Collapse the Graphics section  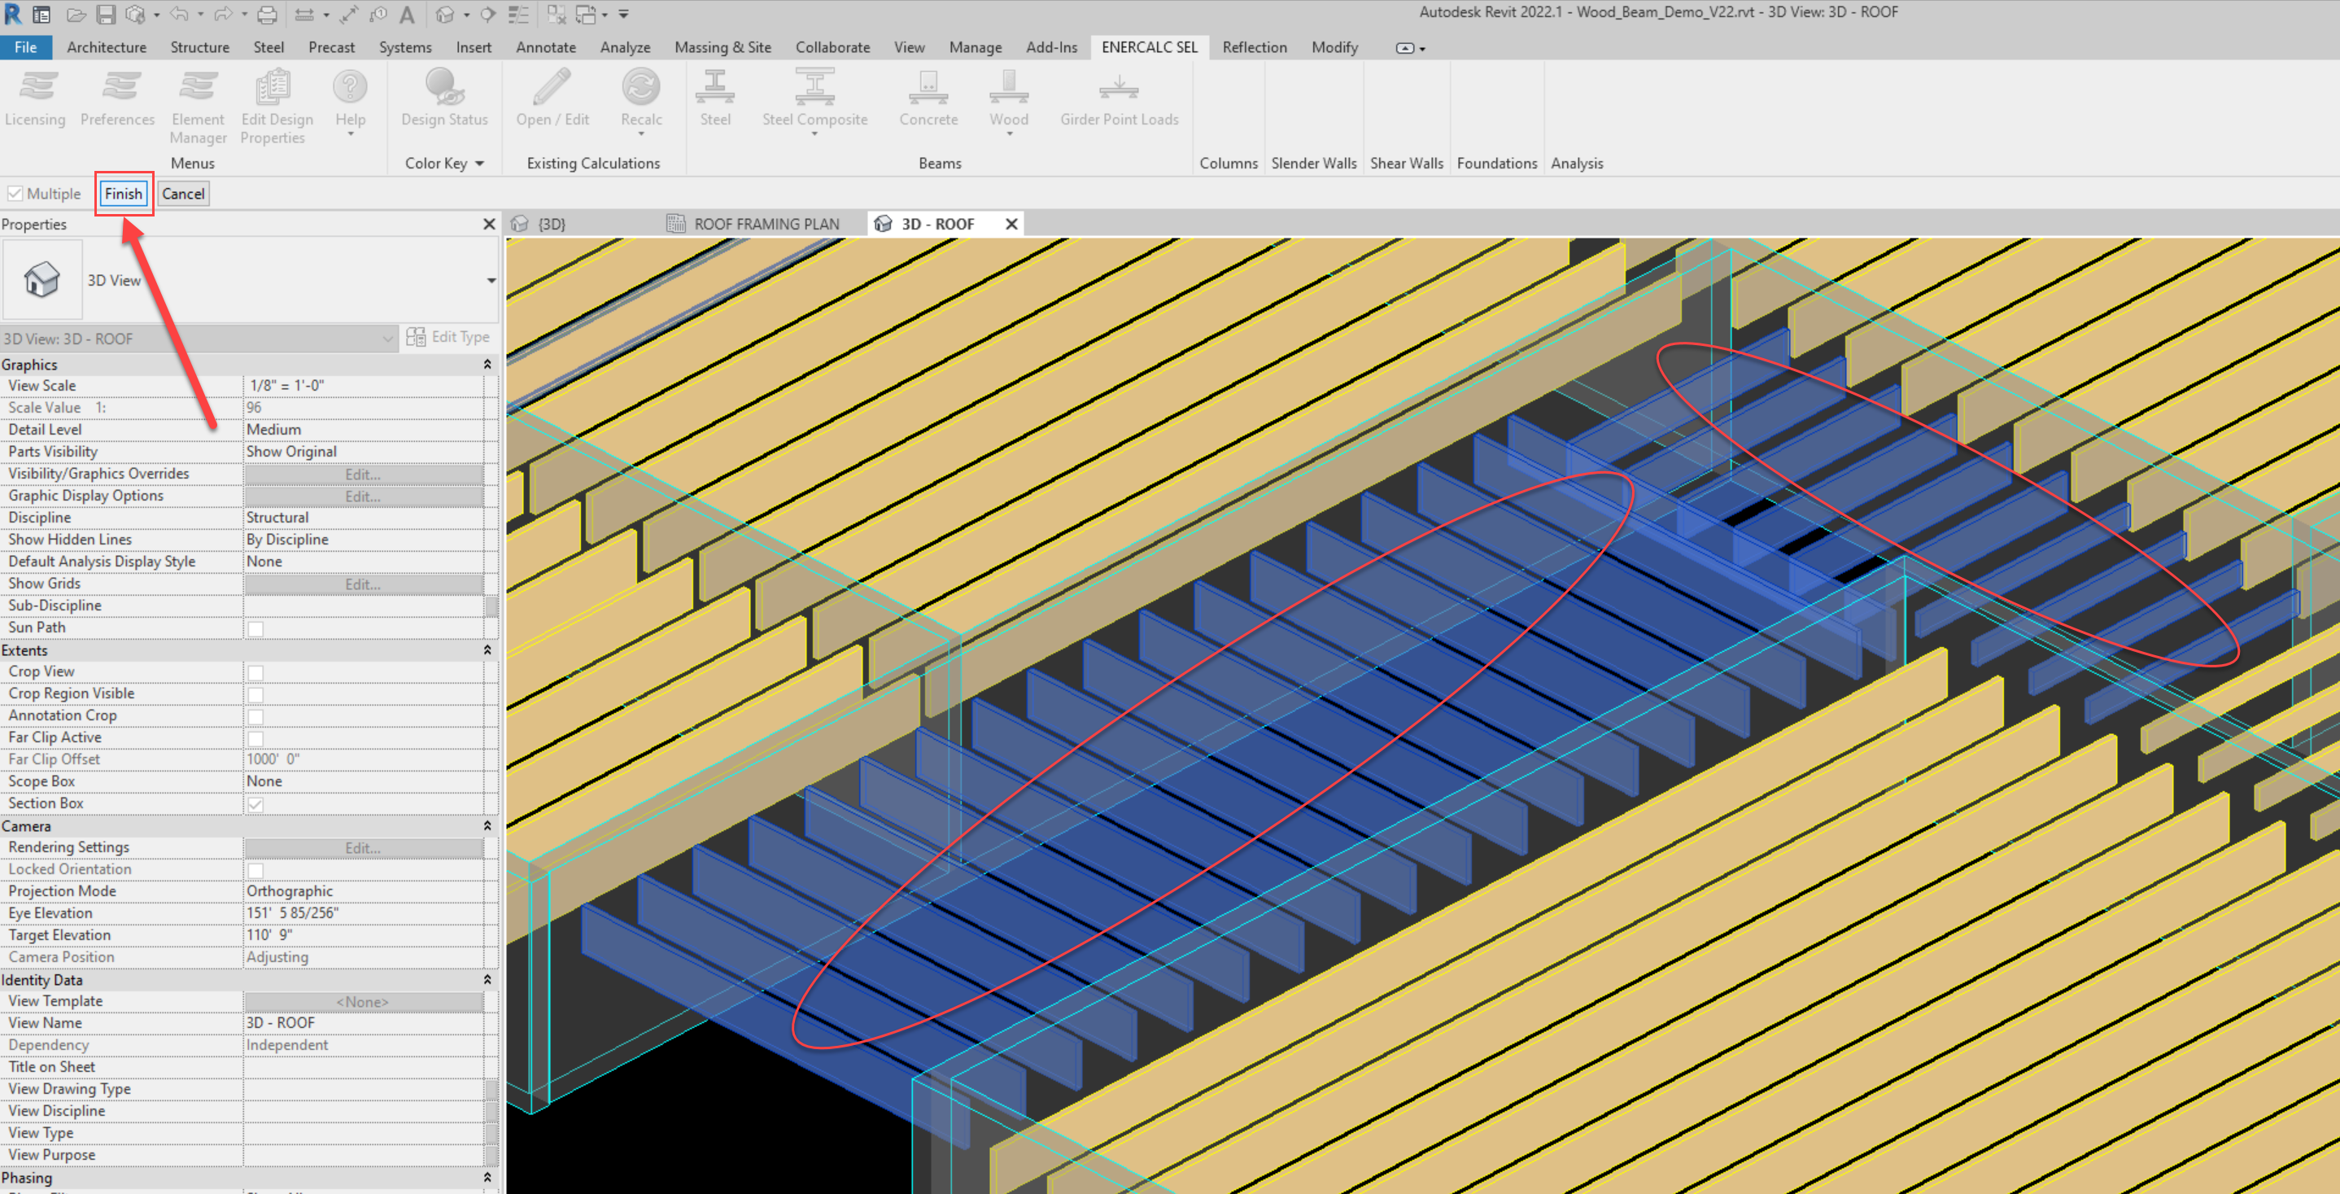pyautogui.click(x=487, y=365)
